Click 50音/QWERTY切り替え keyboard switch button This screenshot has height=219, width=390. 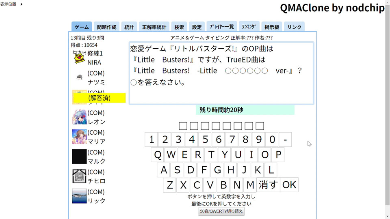click(x=221, y=211)
